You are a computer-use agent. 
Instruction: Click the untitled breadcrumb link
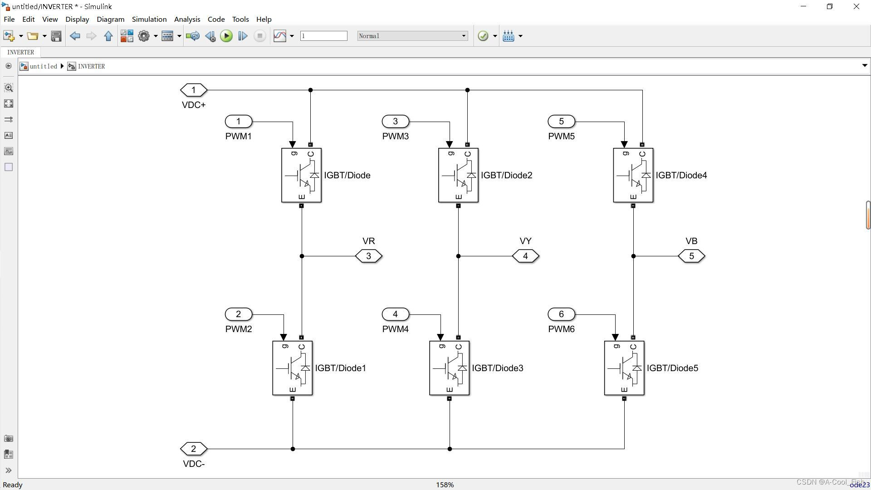43,66
